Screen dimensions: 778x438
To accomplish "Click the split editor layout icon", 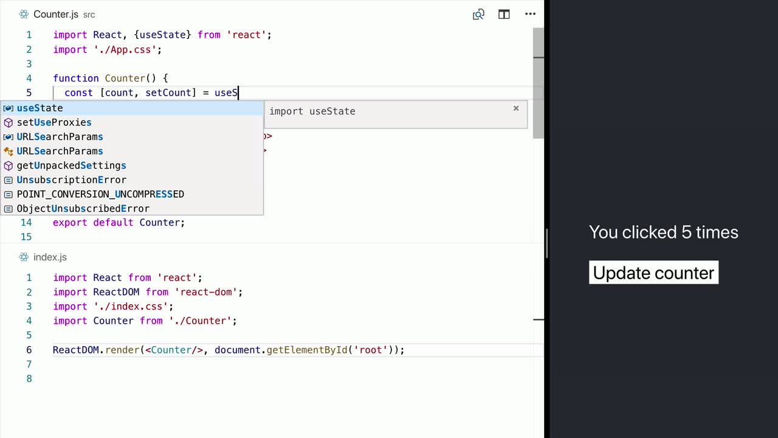I will click(x=504, y=14).
